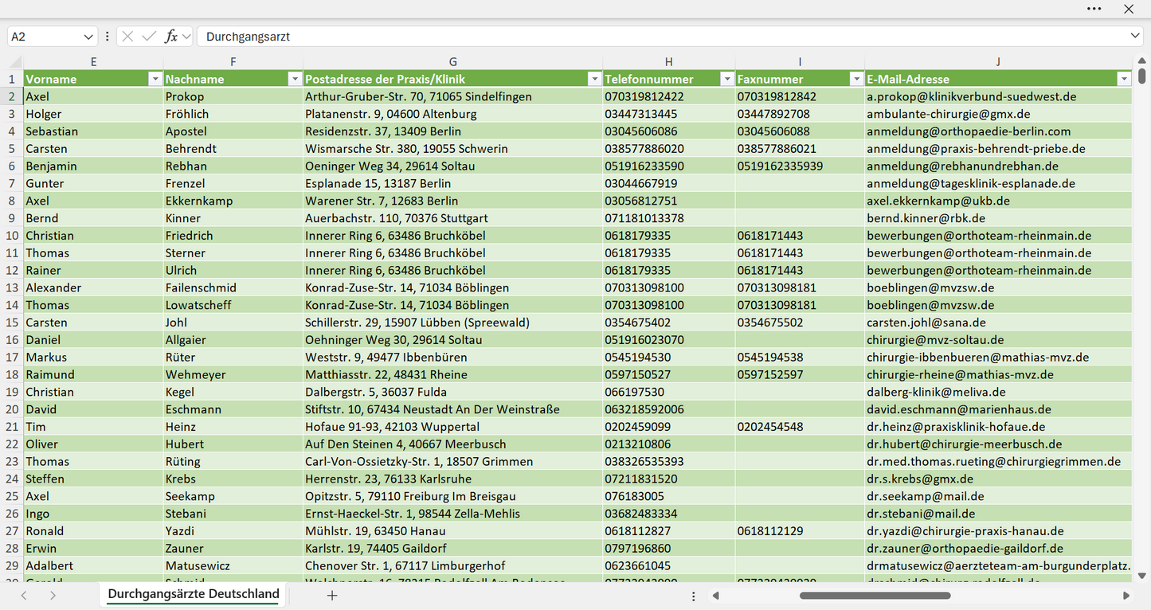Screen dimensions: 1151x610
Task: Select column I header
Action: point(800,61)
